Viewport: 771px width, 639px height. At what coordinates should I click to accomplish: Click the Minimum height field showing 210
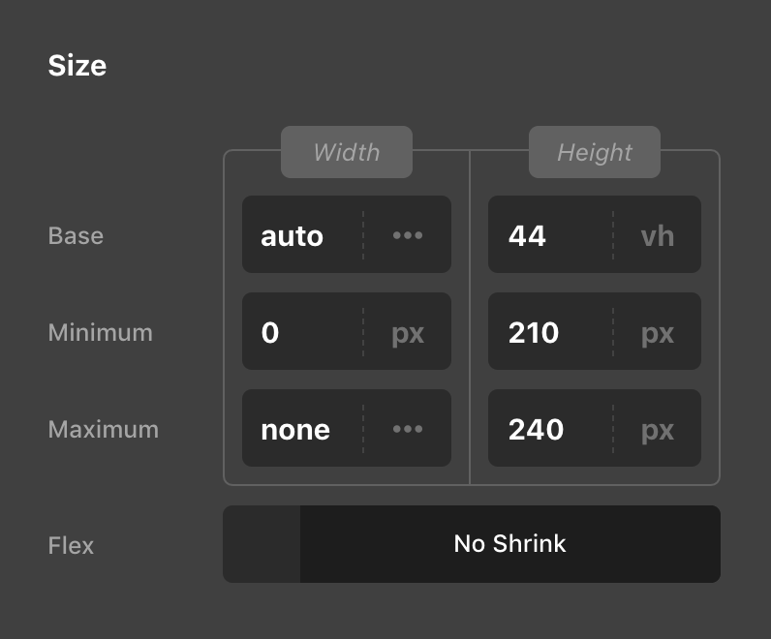[549, 332]
